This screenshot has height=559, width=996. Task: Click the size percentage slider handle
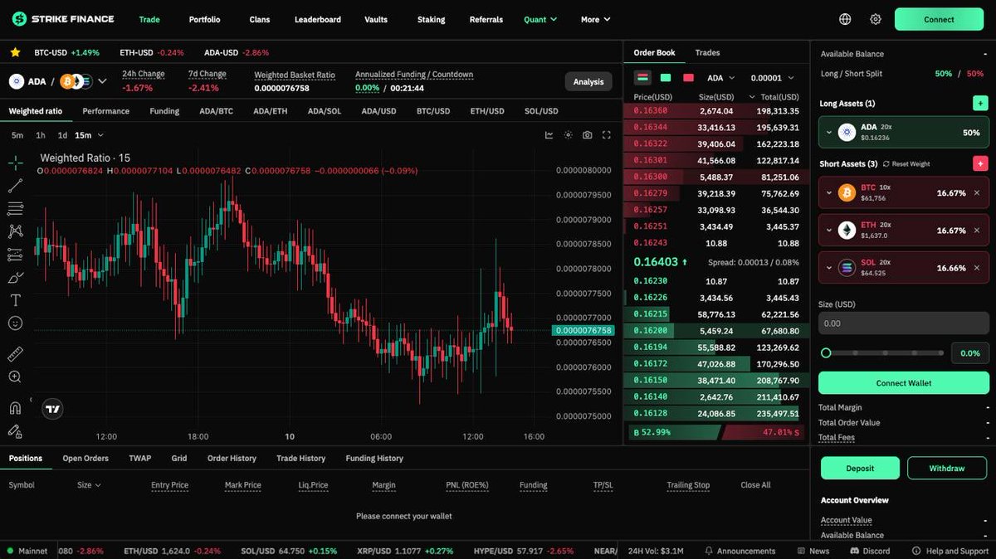[826, 353]
